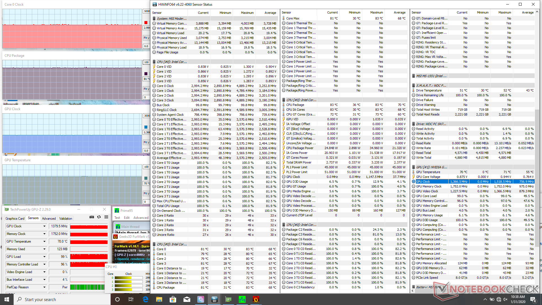Image resolution: width=542 pixels, height=305 pixels.
Task: Click the Prime95 title bar icon
Action: point(117,210)
